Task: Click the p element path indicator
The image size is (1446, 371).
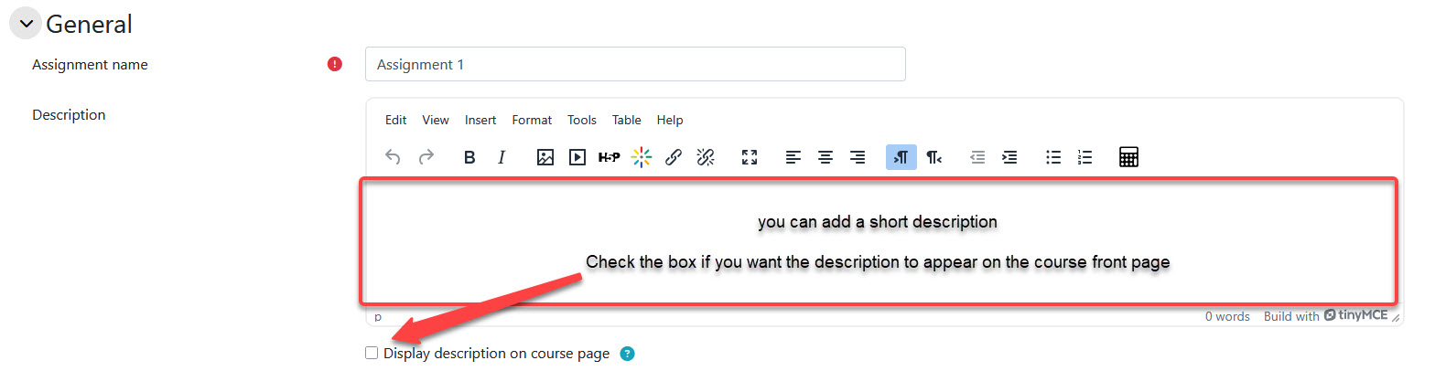Action: [378, 316]
